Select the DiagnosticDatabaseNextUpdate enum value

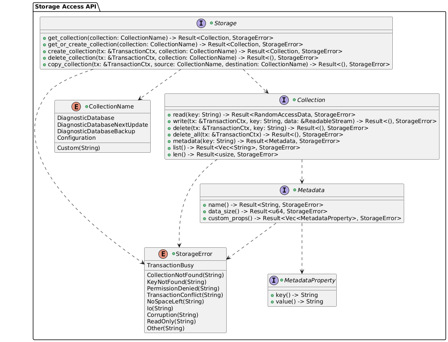103,125
